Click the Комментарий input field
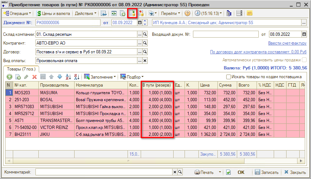 click(x=104, y=172)
